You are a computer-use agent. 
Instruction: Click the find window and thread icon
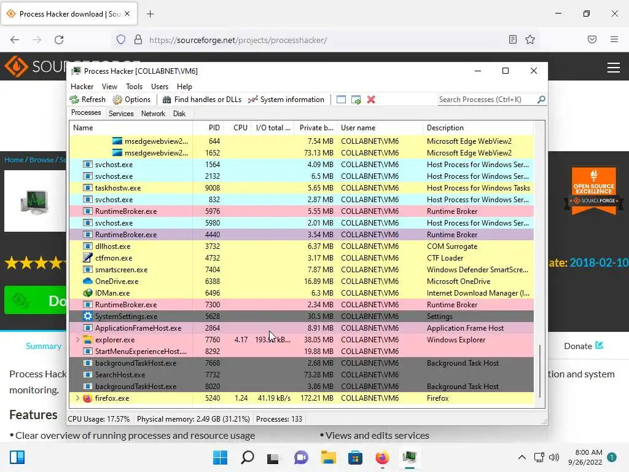coord(356,100)
